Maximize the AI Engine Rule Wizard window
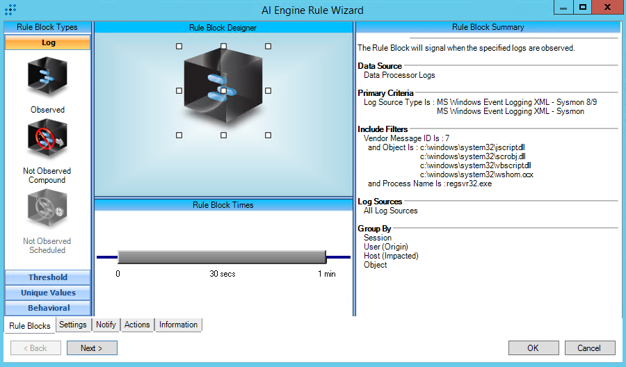This screenshot has width=626, height=367. 583,7
